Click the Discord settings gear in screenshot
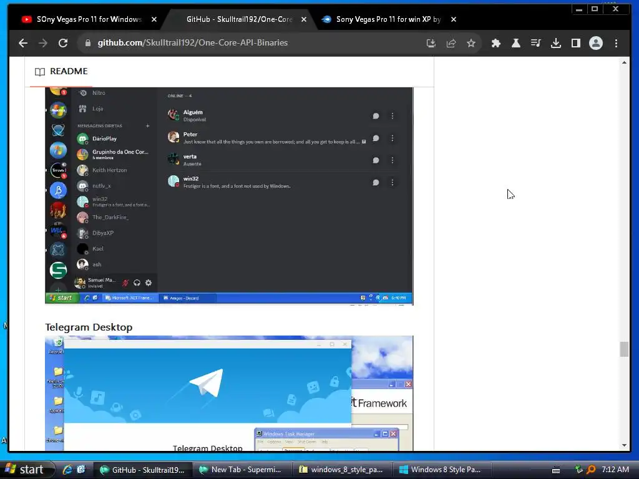This screenshot has height=479, width=639. tap(149, 283)
